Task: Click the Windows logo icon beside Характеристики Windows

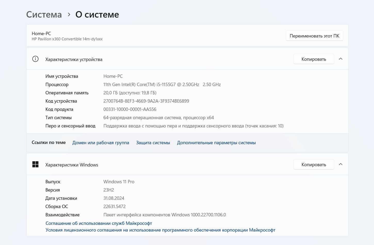Action: click(35, 164)
